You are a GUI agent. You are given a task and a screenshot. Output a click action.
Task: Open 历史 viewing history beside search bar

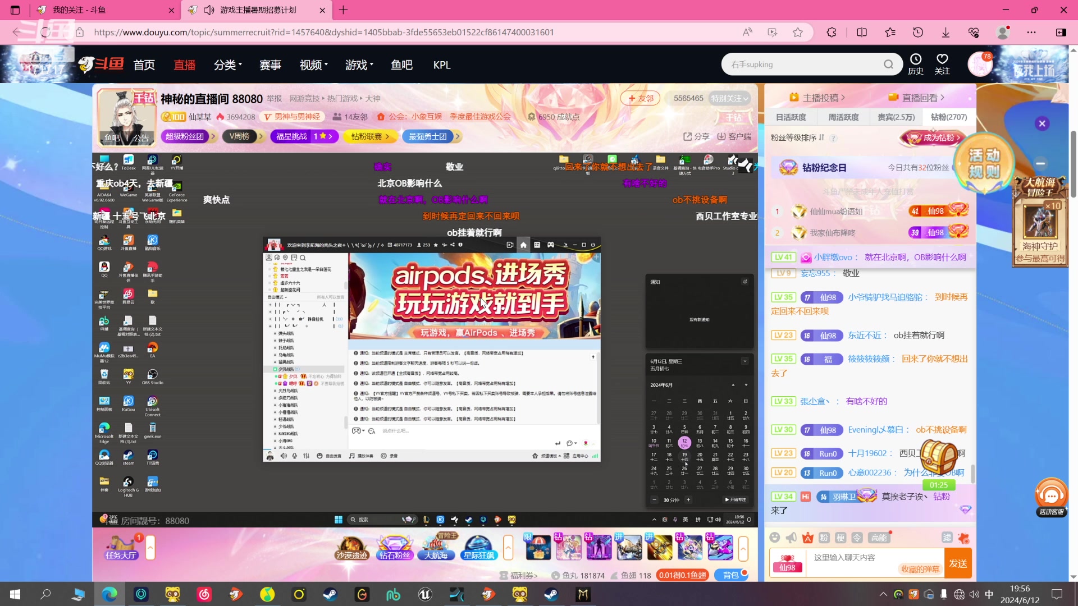pos(916,63)
